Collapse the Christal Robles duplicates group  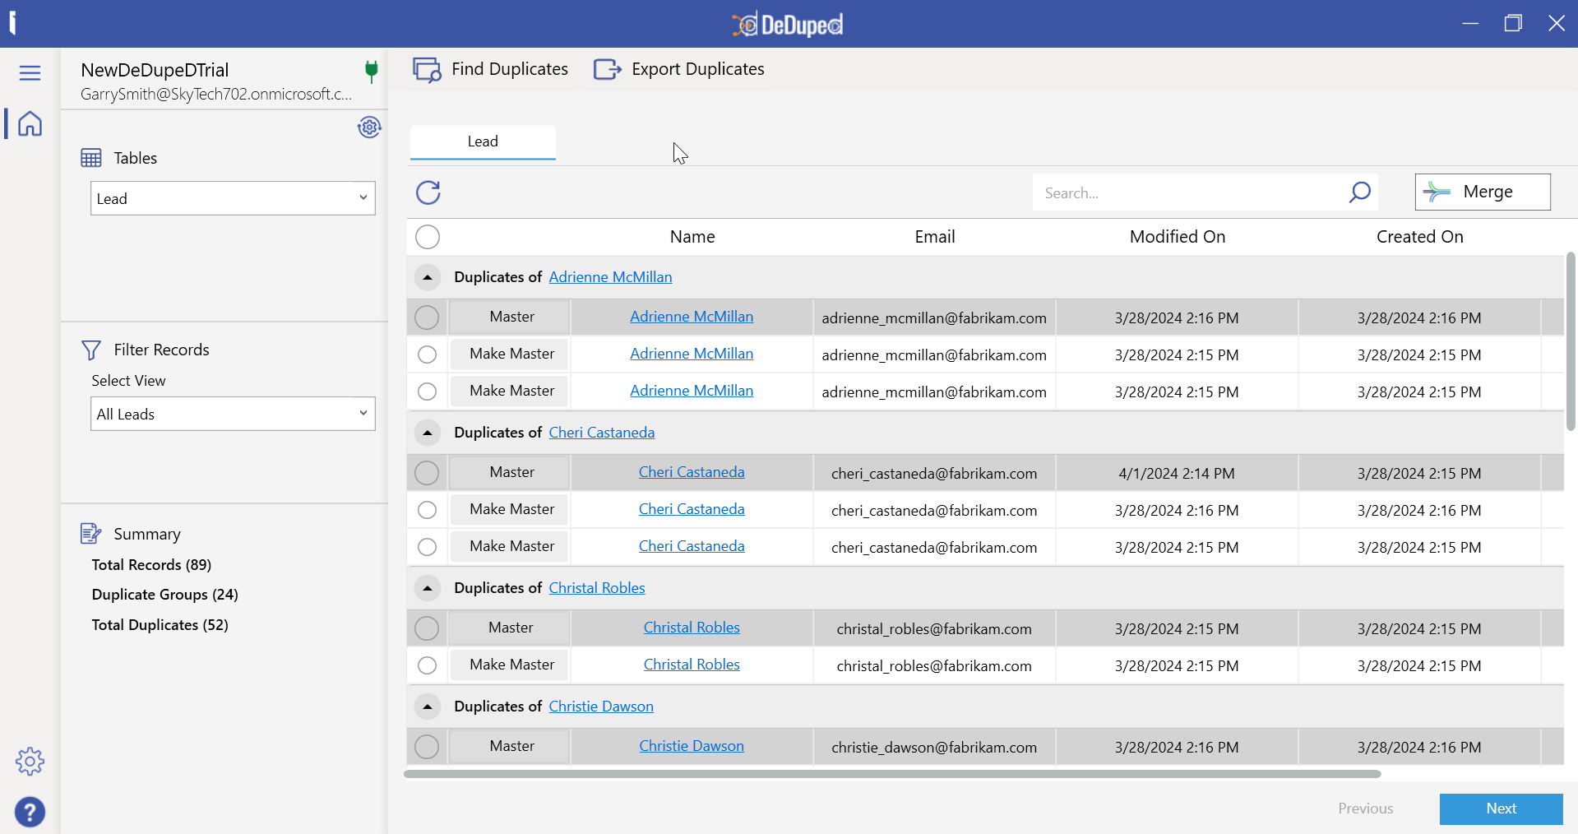point(428,588)
